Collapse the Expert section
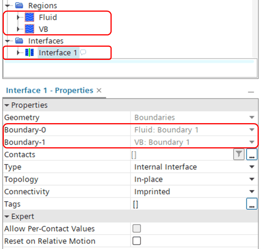This screenshot has height=249, width=261. tap(7, 217)
